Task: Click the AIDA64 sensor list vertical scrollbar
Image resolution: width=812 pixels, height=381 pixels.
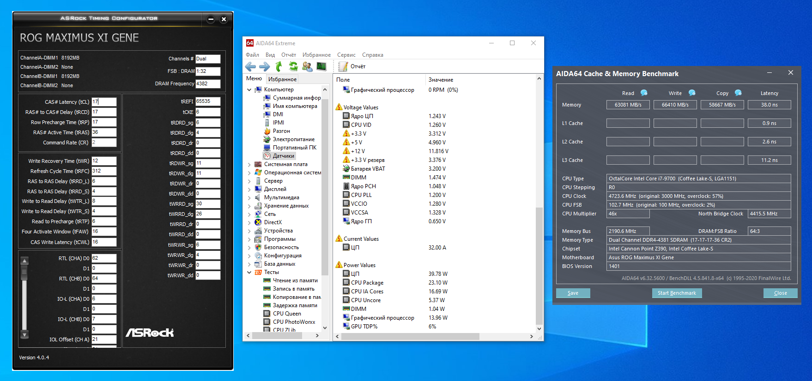Action: [x=539, y=266]
